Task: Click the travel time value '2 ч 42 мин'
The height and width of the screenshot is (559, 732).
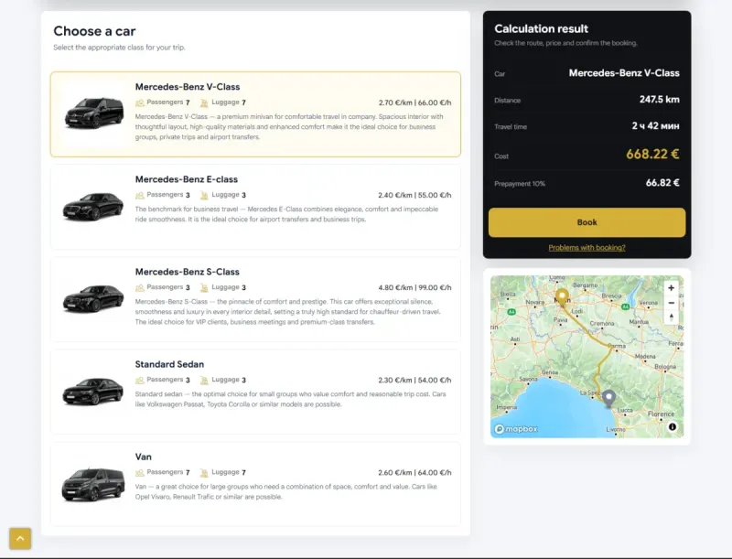Action: [656, 126]
